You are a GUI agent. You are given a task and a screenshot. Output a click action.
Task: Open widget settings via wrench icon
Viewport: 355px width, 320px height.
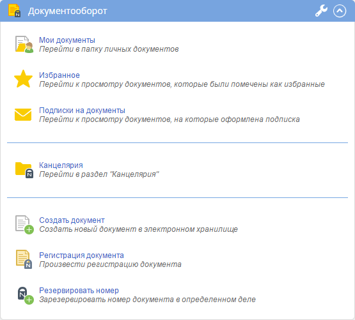click(321, 11)
